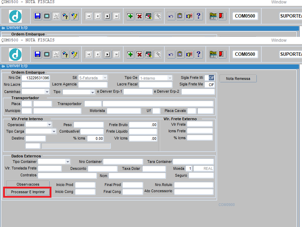Expand the Tipo dropdown next to Caminhao

[x=92, y=92]
